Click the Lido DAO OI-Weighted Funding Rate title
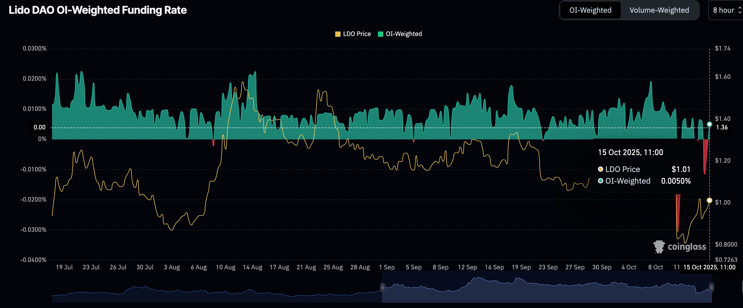 click(x=98, y=10)
